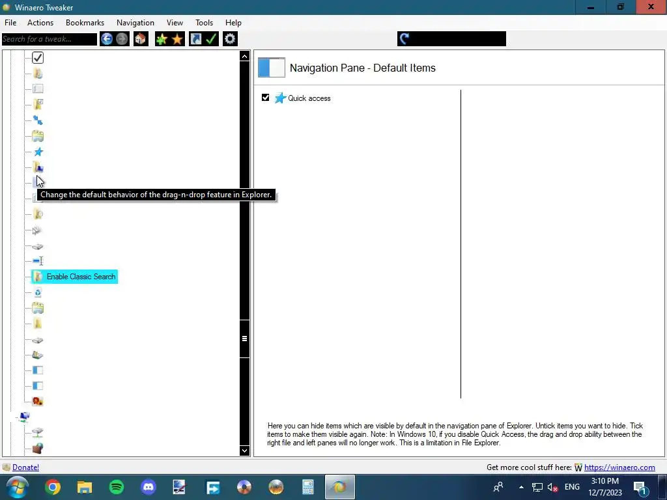Select the briefcase with globe tree item
This screenshot has width=667, height=500.
click(x=38, y=448)
